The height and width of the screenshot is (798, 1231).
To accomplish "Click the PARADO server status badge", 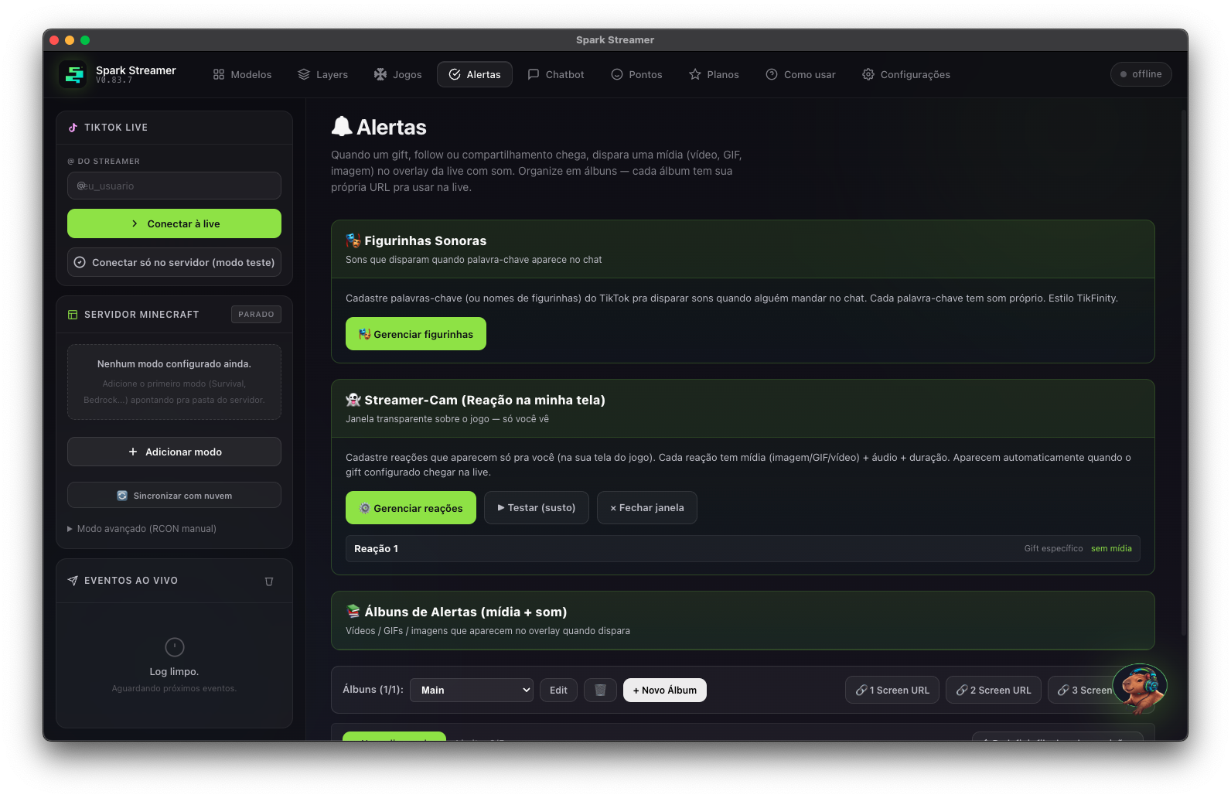I will [x=256, y=315].
